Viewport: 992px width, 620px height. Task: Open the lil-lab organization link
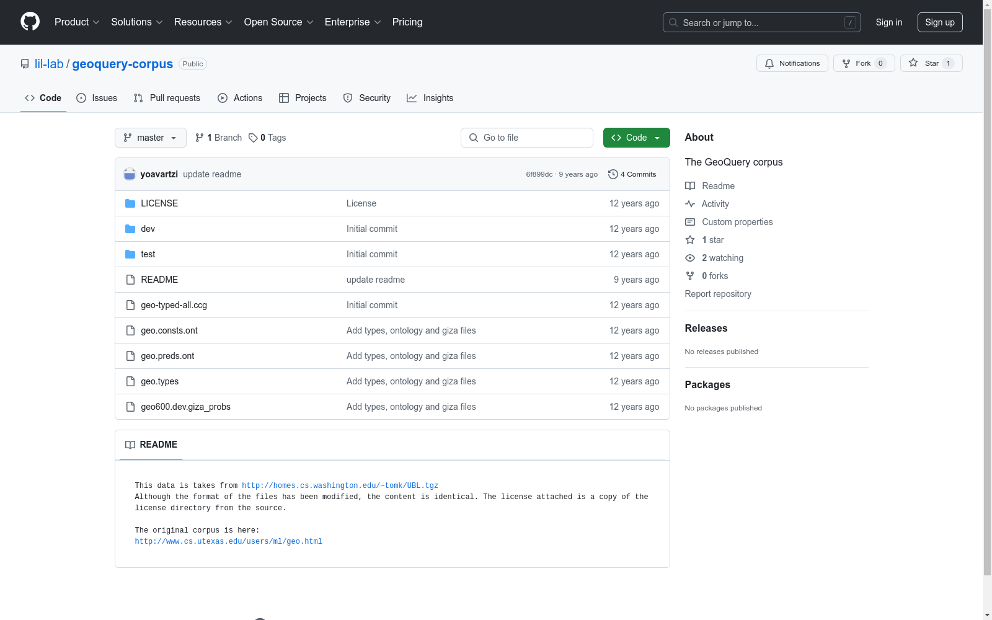click(49, 64)
